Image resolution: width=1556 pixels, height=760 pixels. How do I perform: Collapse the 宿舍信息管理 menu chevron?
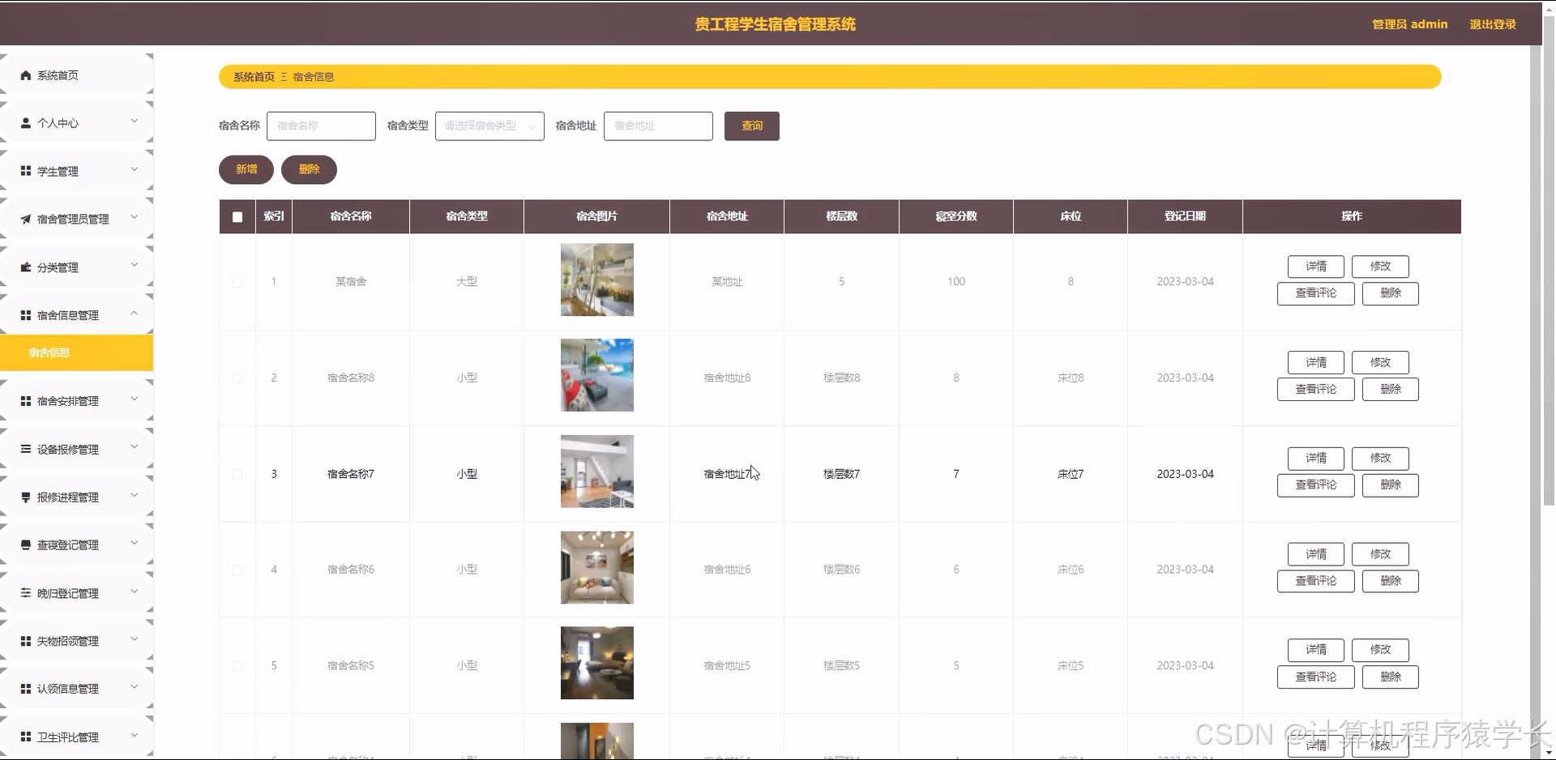[x=135, y=314]
